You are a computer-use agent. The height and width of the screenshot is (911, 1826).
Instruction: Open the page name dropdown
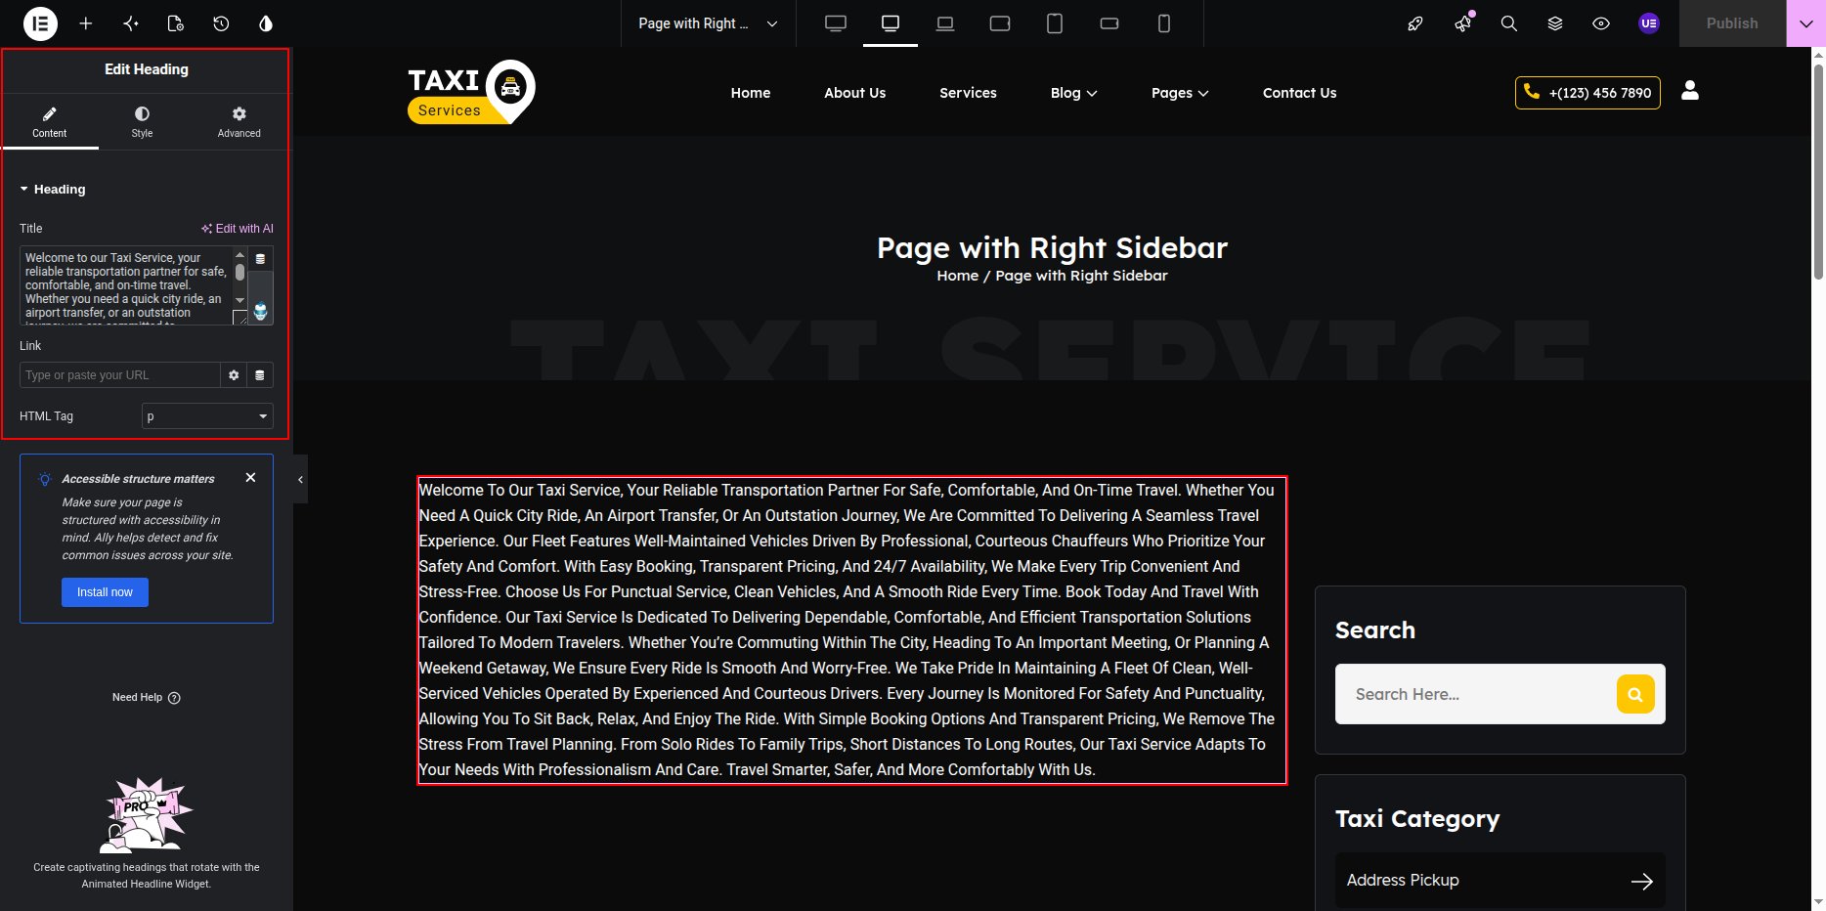(x=708, y=23)
